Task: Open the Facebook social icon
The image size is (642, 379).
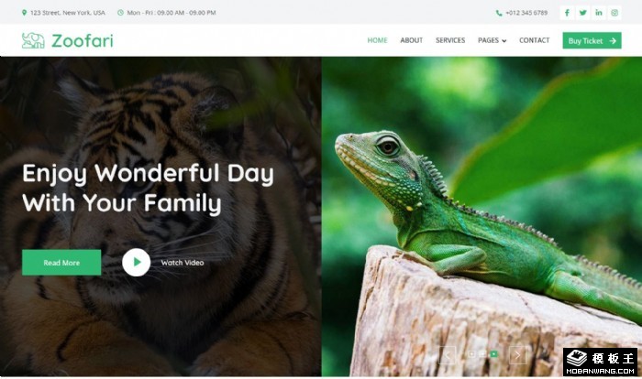Action: 567,13
